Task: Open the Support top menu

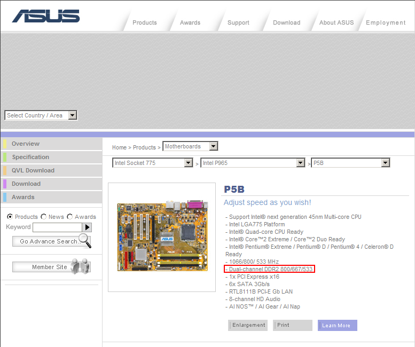Action: 238,23
